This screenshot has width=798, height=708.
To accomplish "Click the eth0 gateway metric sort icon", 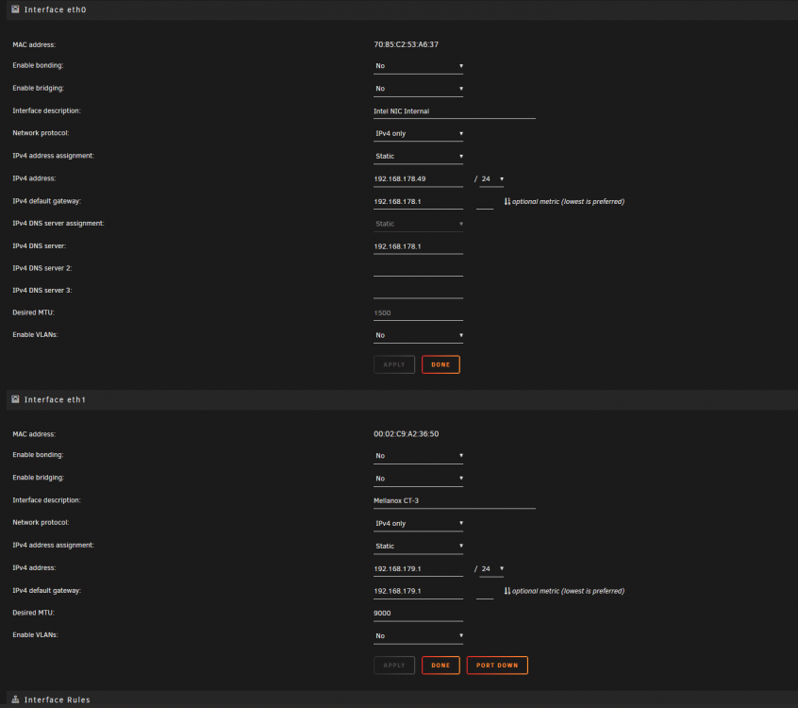I will coord(507,202).
